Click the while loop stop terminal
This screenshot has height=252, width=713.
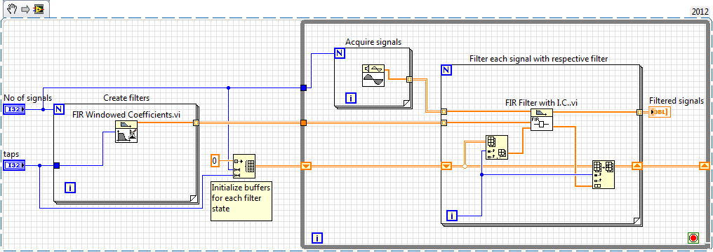[x=693, y=237]
